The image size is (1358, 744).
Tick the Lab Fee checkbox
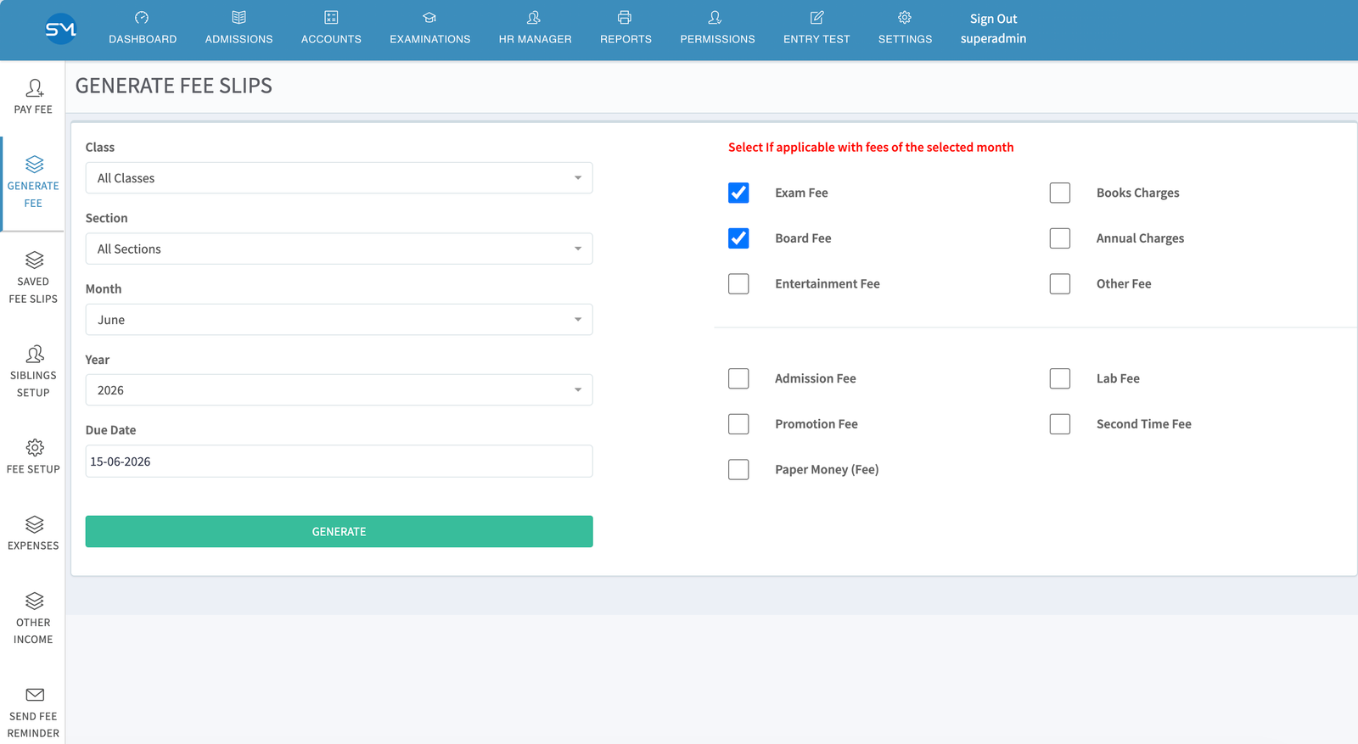point(1060,378)
